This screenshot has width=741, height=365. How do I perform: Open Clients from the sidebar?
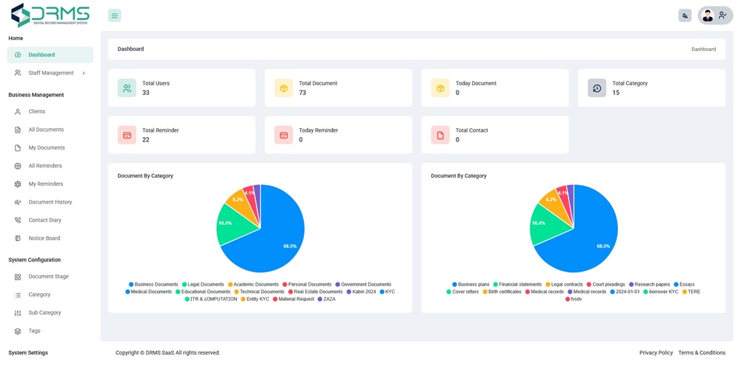pyautogui.click(x=36, y=112)
